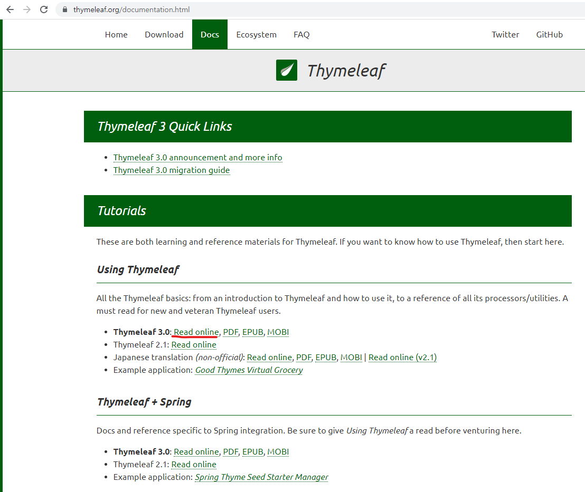Click the Thymeleaf title text in banner
Screen dimensions: 585x492
tap(346, 71)
